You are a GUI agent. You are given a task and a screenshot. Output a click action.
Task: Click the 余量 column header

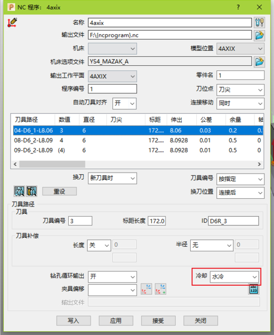pyautogui.click(x=240, y=119)
